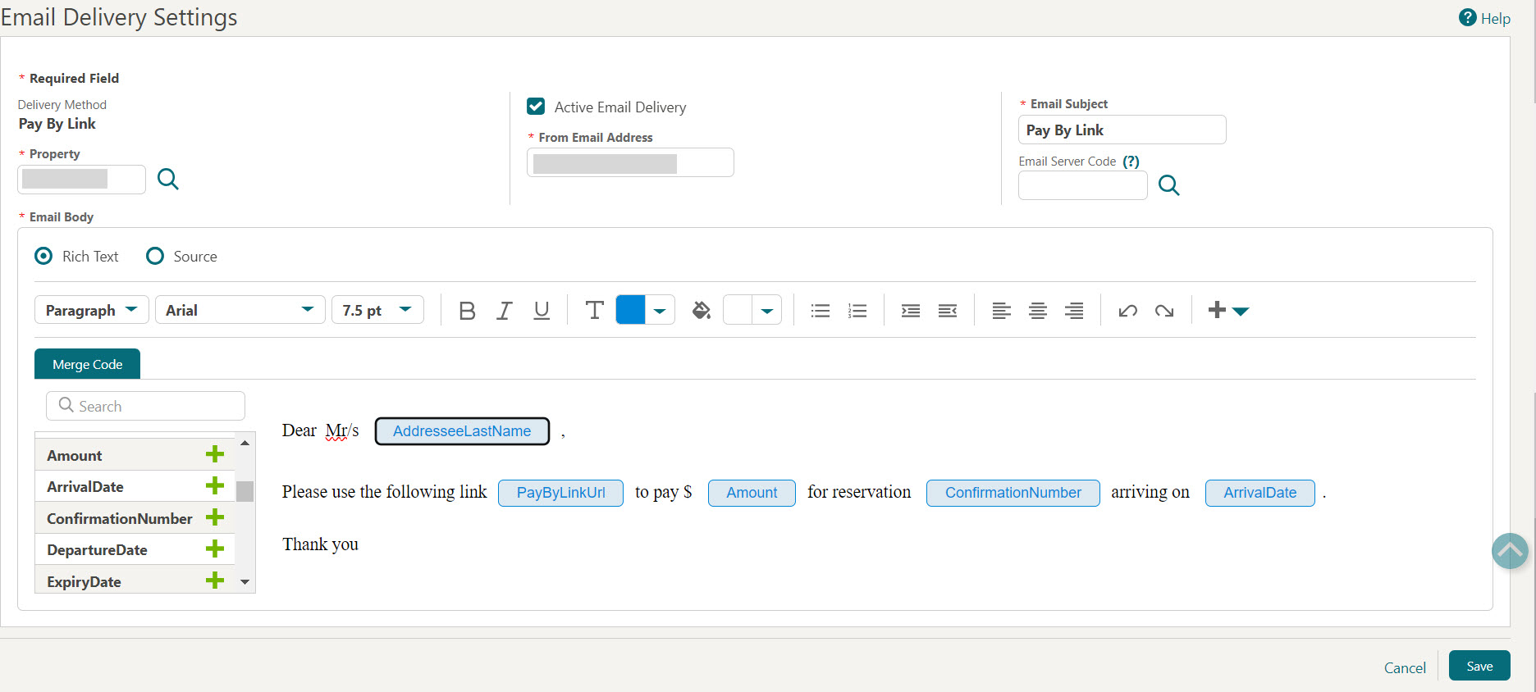The width and height of the screenshot is (1536, 692).
Task: Click the ExpiryDate list row
Action: [135, 580]
